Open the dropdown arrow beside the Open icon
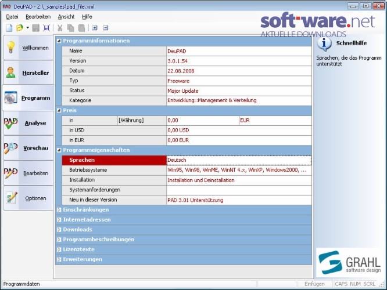 28,28
